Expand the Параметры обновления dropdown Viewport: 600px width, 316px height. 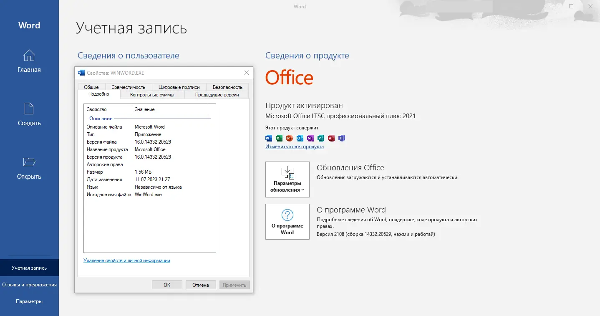[287, 179]
